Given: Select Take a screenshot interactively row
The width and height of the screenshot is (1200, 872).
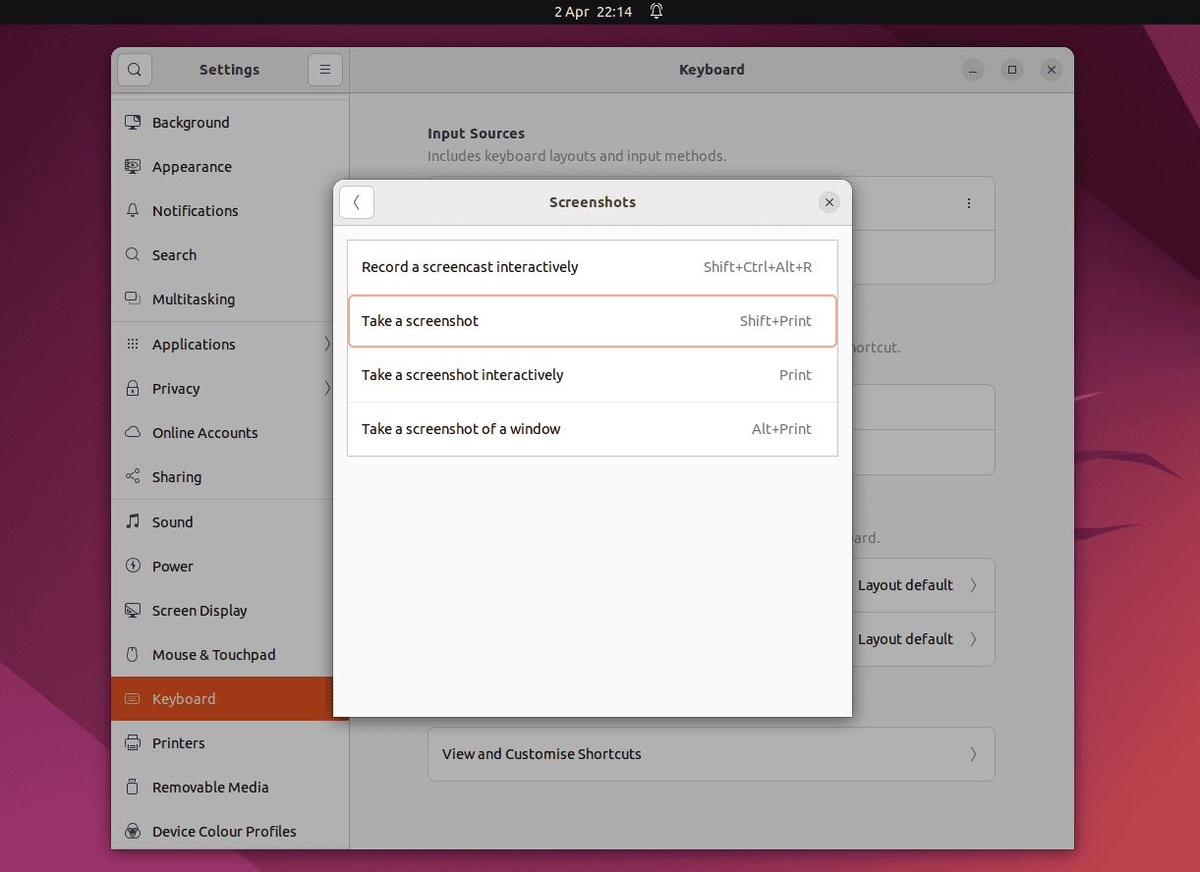Looking at the screenshot, I should [x=593, y=375].
